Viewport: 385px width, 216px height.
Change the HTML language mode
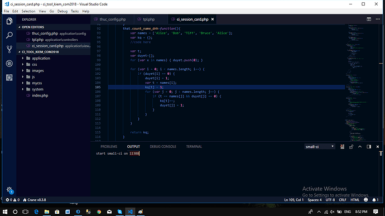pos(355,200)
